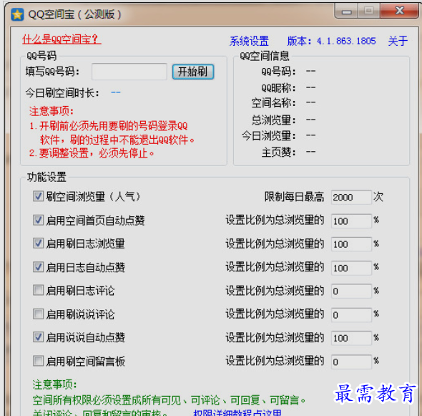This screenshot has width=422, height=416.
Task: Click the 限制每日最高 2000 field
Action: [351, 197]
